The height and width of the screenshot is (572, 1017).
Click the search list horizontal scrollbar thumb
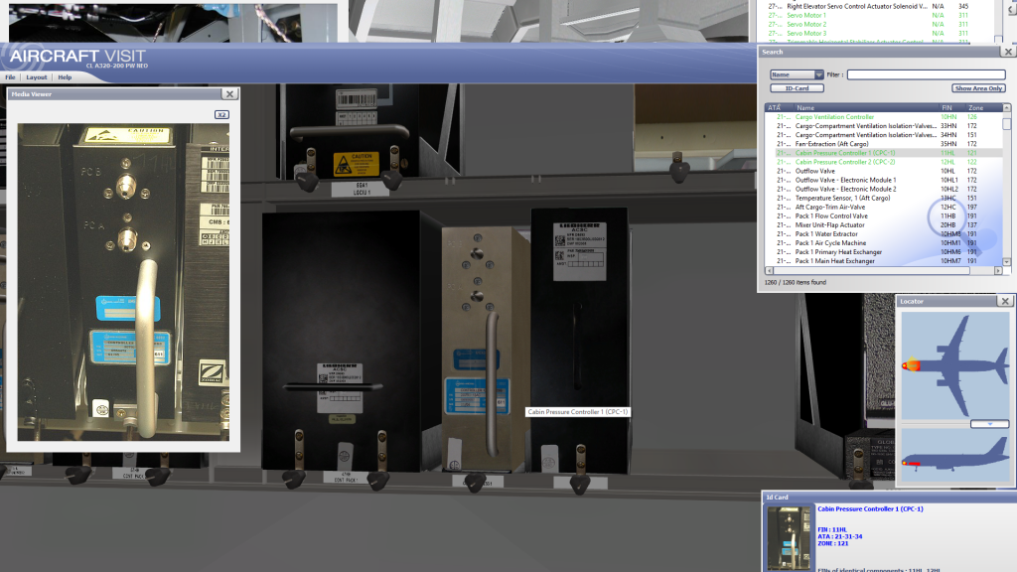872,271
